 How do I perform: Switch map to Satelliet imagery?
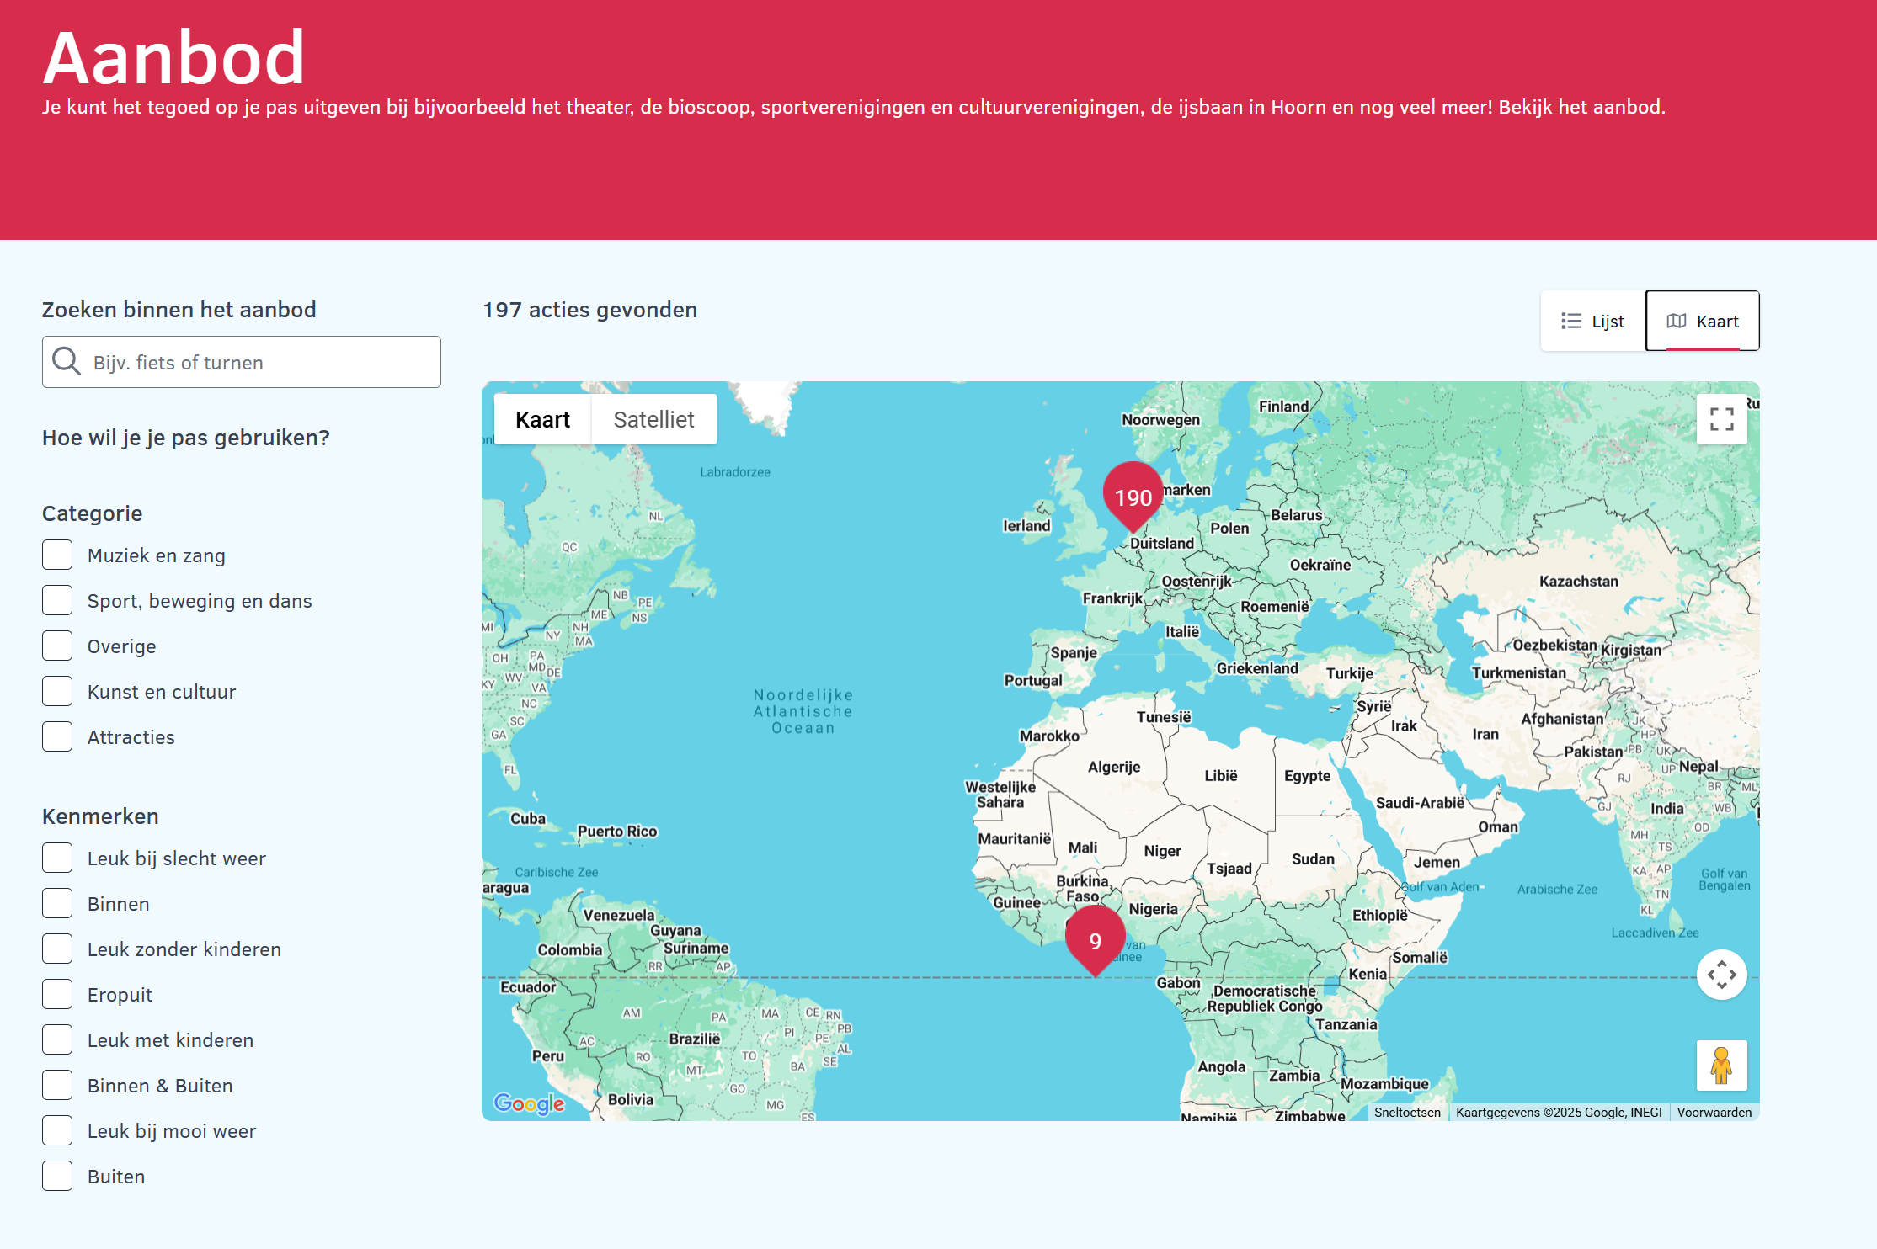(x=653, y=419)
